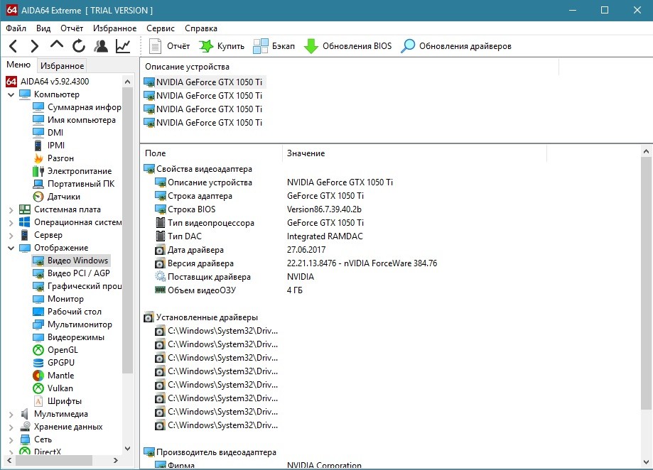Expand the Сеть tree node

point(11,440)
